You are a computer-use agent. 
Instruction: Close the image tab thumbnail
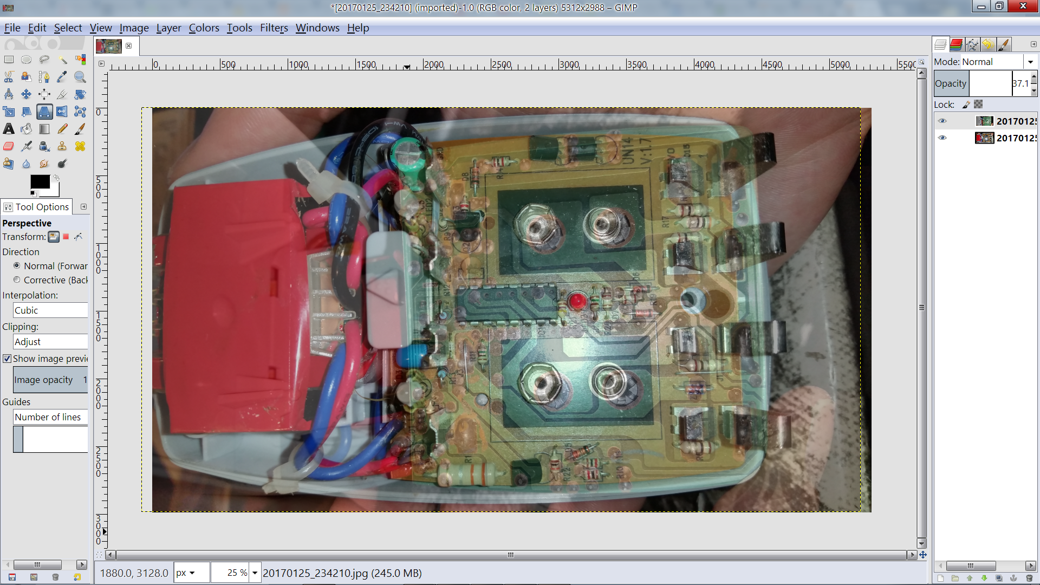(129, 46)
